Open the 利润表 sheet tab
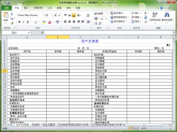The image size is (177, 132). [x=36, y=125]
